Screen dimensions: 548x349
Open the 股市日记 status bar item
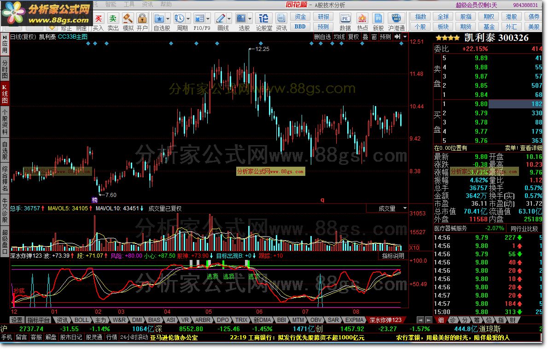71,337
